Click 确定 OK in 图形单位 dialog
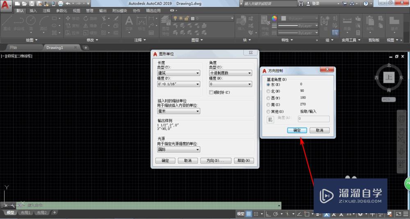The image size is (410, 219). [165, 161]
